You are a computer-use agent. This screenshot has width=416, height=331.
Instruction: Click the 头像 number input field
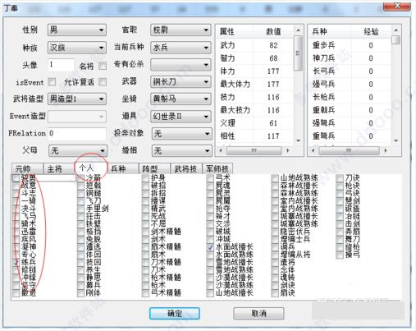(x=61, y=65)
